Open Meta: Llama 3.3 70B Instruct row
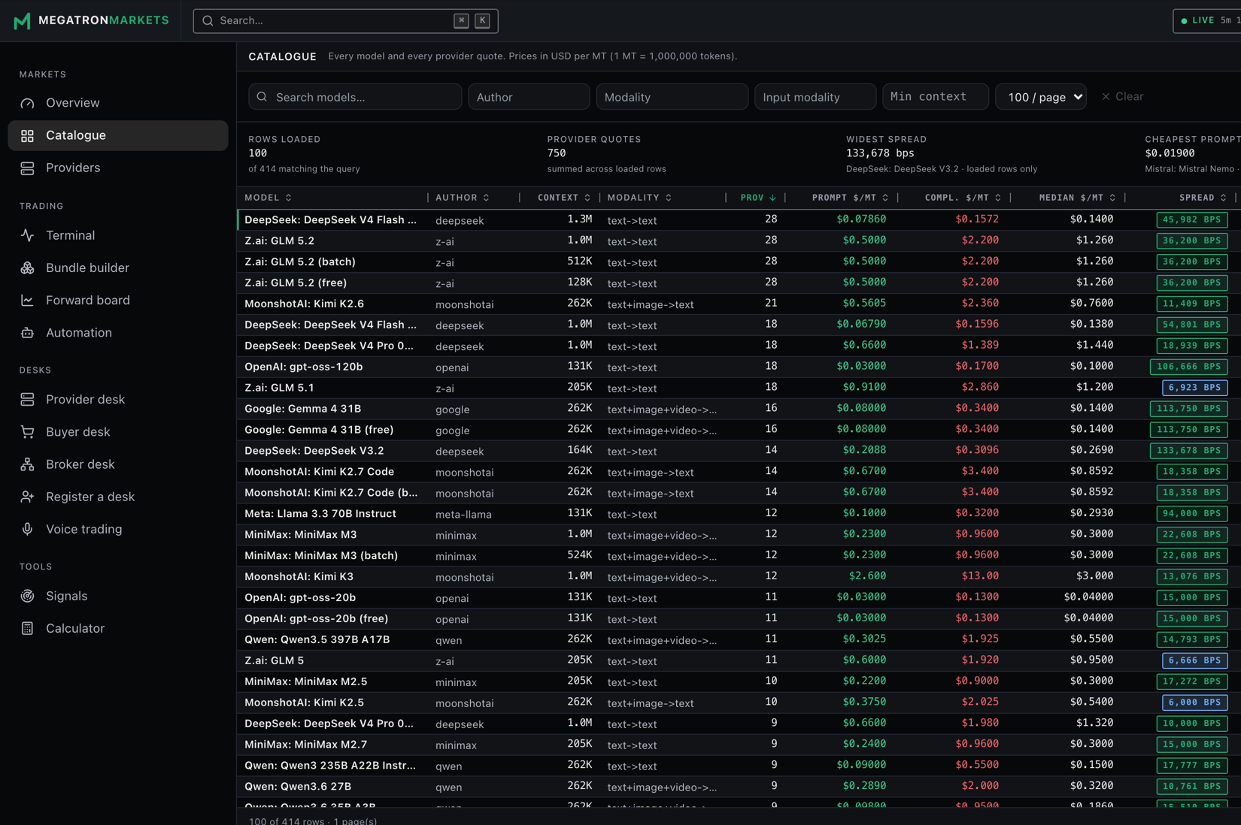Image resolution: width=1241 pixels, height=825 pixels. pyautogui.click(x=739, y=514)
